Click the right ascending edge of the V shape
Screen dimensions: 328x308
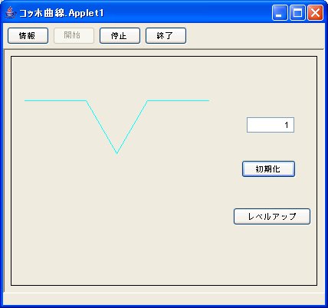tap(133, 127)
